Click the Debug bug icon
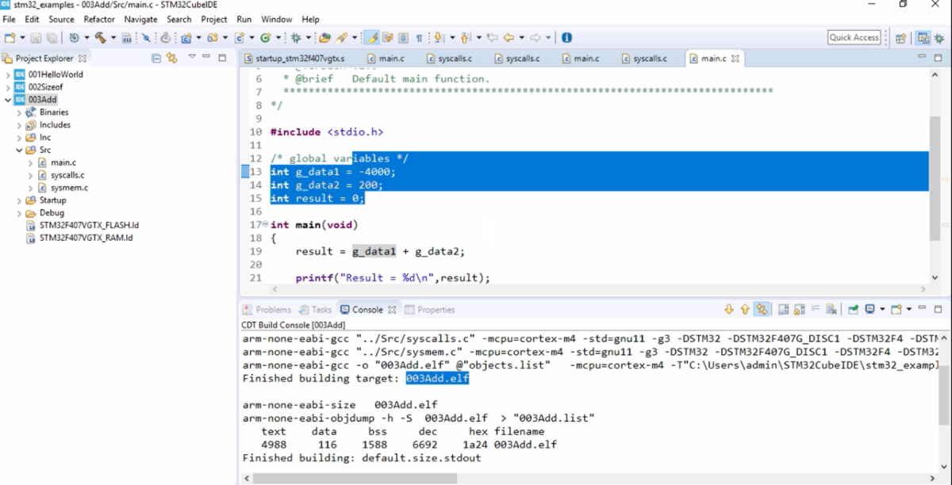The image size is (952, 485). [x=295, y=37]
